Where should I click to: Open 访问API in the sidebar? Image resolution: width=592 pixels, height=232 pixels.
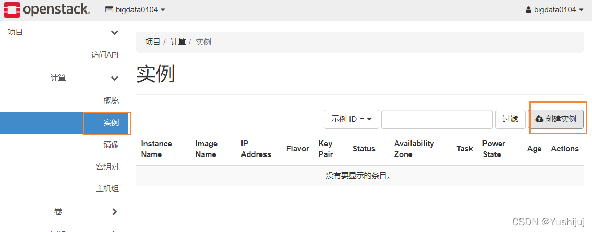[105, 55]
